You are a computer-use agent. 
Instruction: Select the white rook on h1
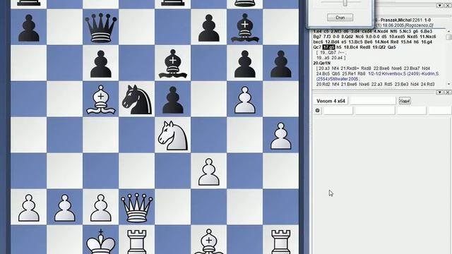click(x=281, y=241)
